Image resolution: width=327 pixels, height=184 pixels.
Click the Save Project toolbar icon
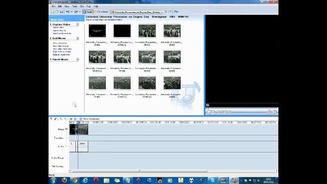coord(61,12)
